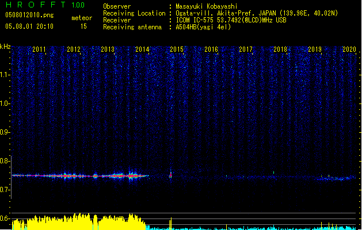Click the Receiving Location label
The image size is (362, 230).
(x=134, y=13)
